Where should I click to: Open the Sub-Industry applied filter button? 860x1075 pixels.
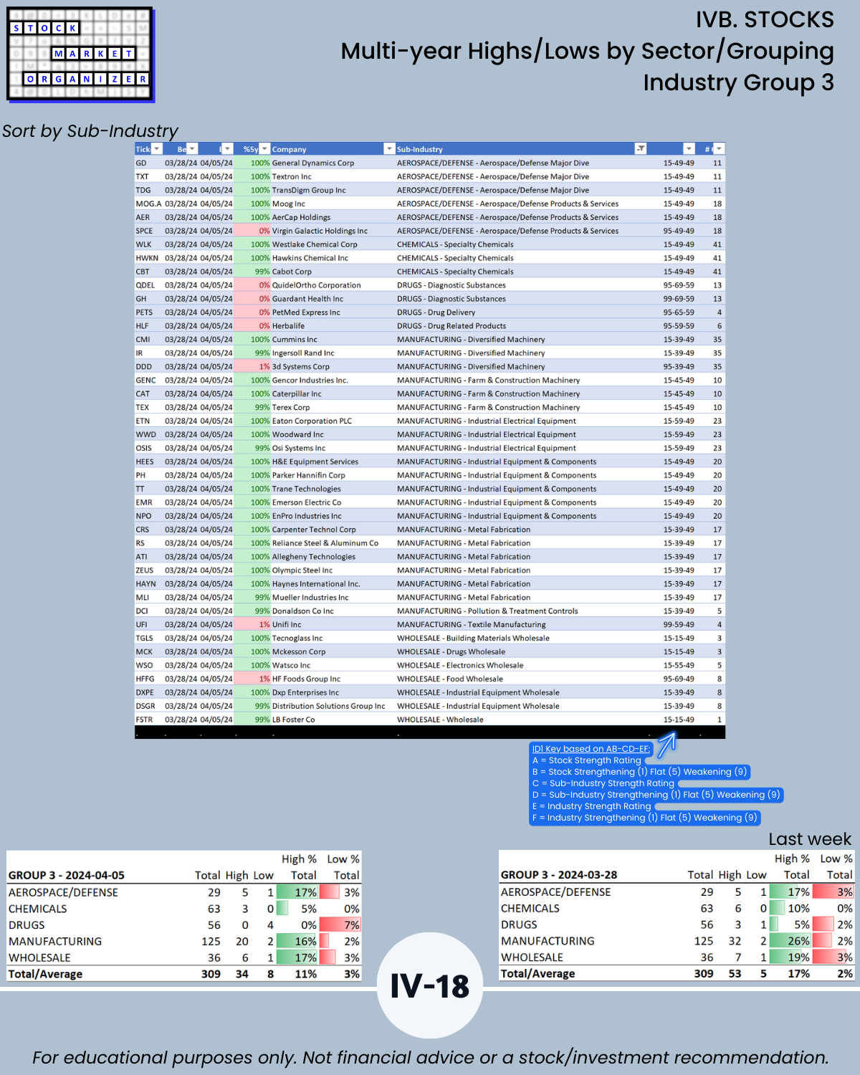[x=641, y=149]
